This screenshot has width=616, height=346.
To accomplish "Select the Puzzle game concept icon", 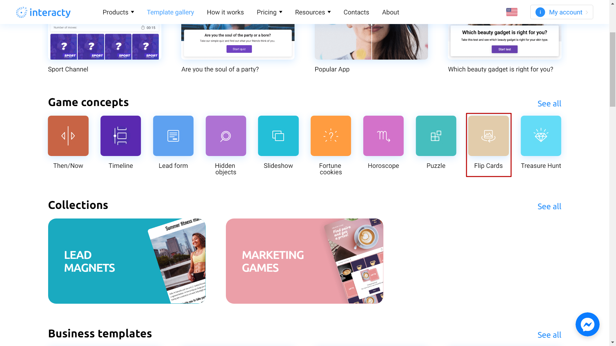I will pos(436,136).
